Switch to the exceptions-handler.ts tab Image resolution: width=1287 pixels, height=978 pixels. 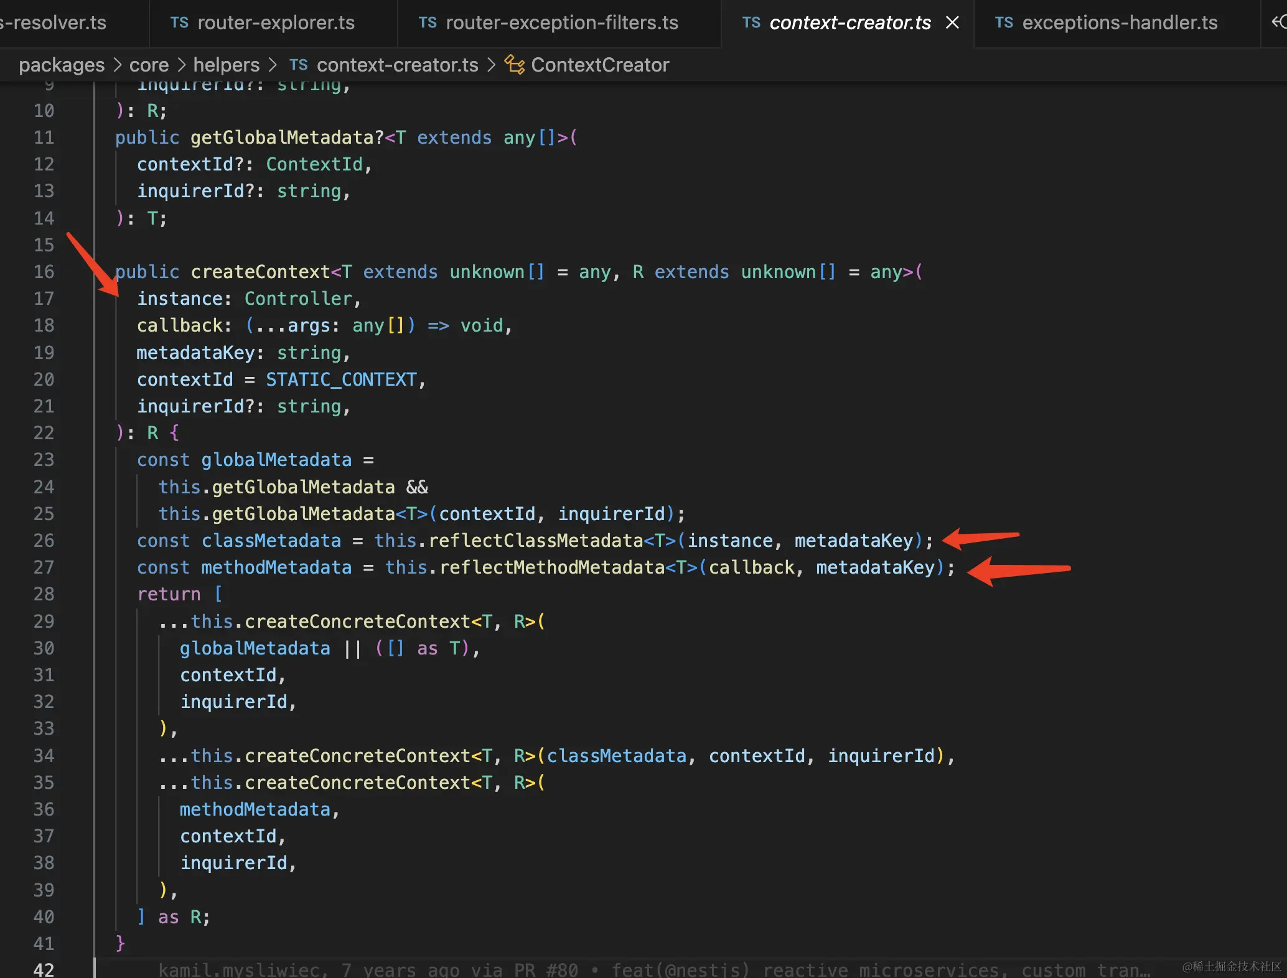pyautogui.click(x=1116, y=23)
